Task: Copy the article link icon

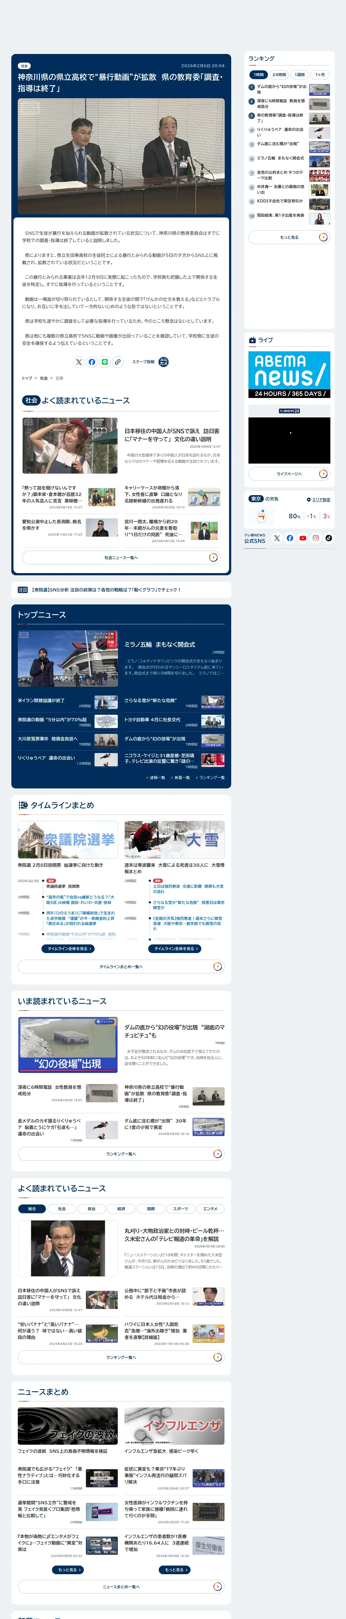Action: pos(117,362)
